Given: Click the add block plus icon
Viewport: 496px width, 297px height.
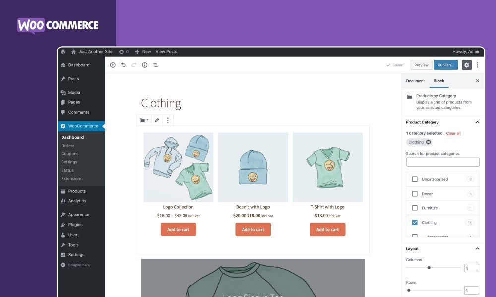Looking at the screenshot, I should point(113,65).
